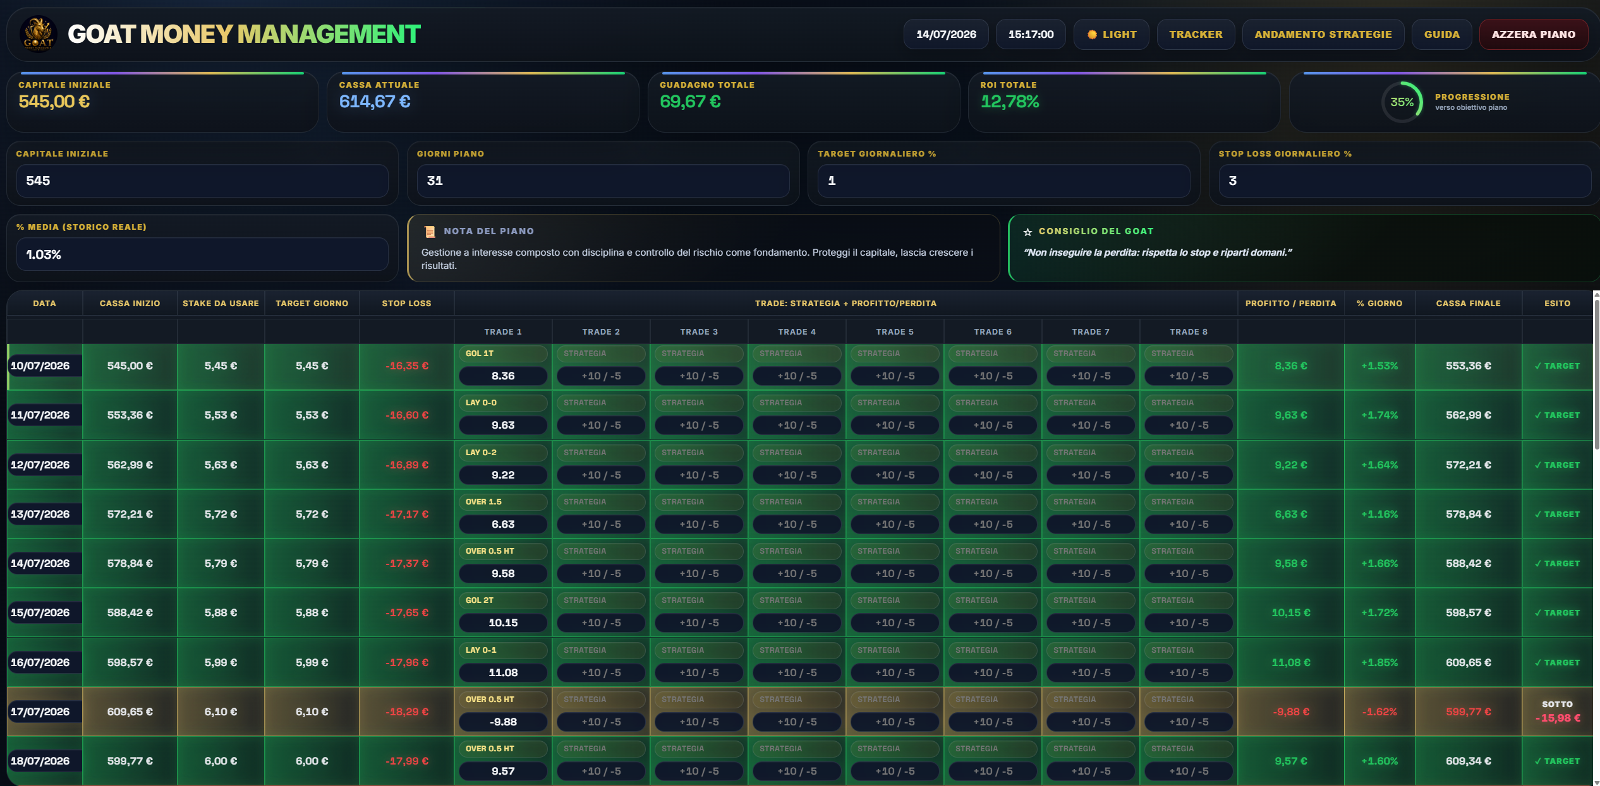
Task: Click the date cell 17/07/2026
Action: point(44,712)
